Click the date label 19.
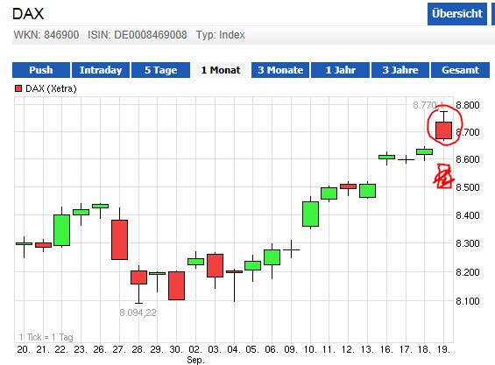Image resolution: width=495 pixels, height=365 pixels. pyautogui.click(x=443, y=349)
